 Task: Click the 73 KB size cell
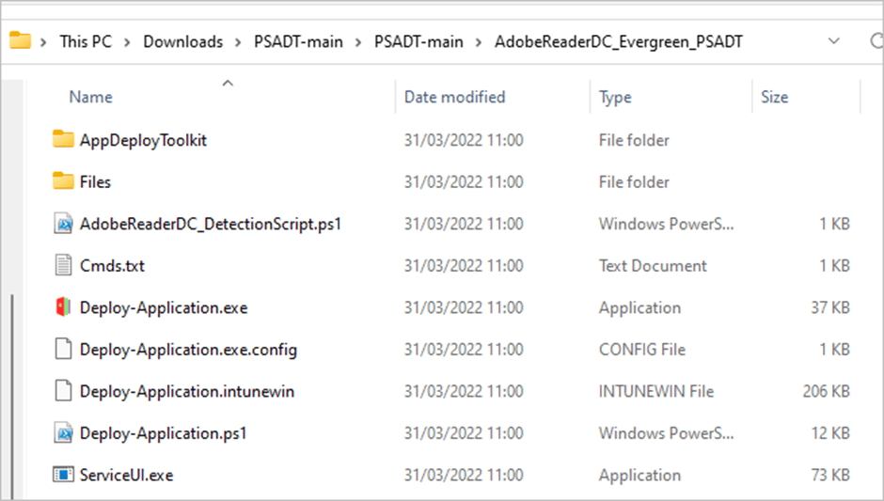830,475
